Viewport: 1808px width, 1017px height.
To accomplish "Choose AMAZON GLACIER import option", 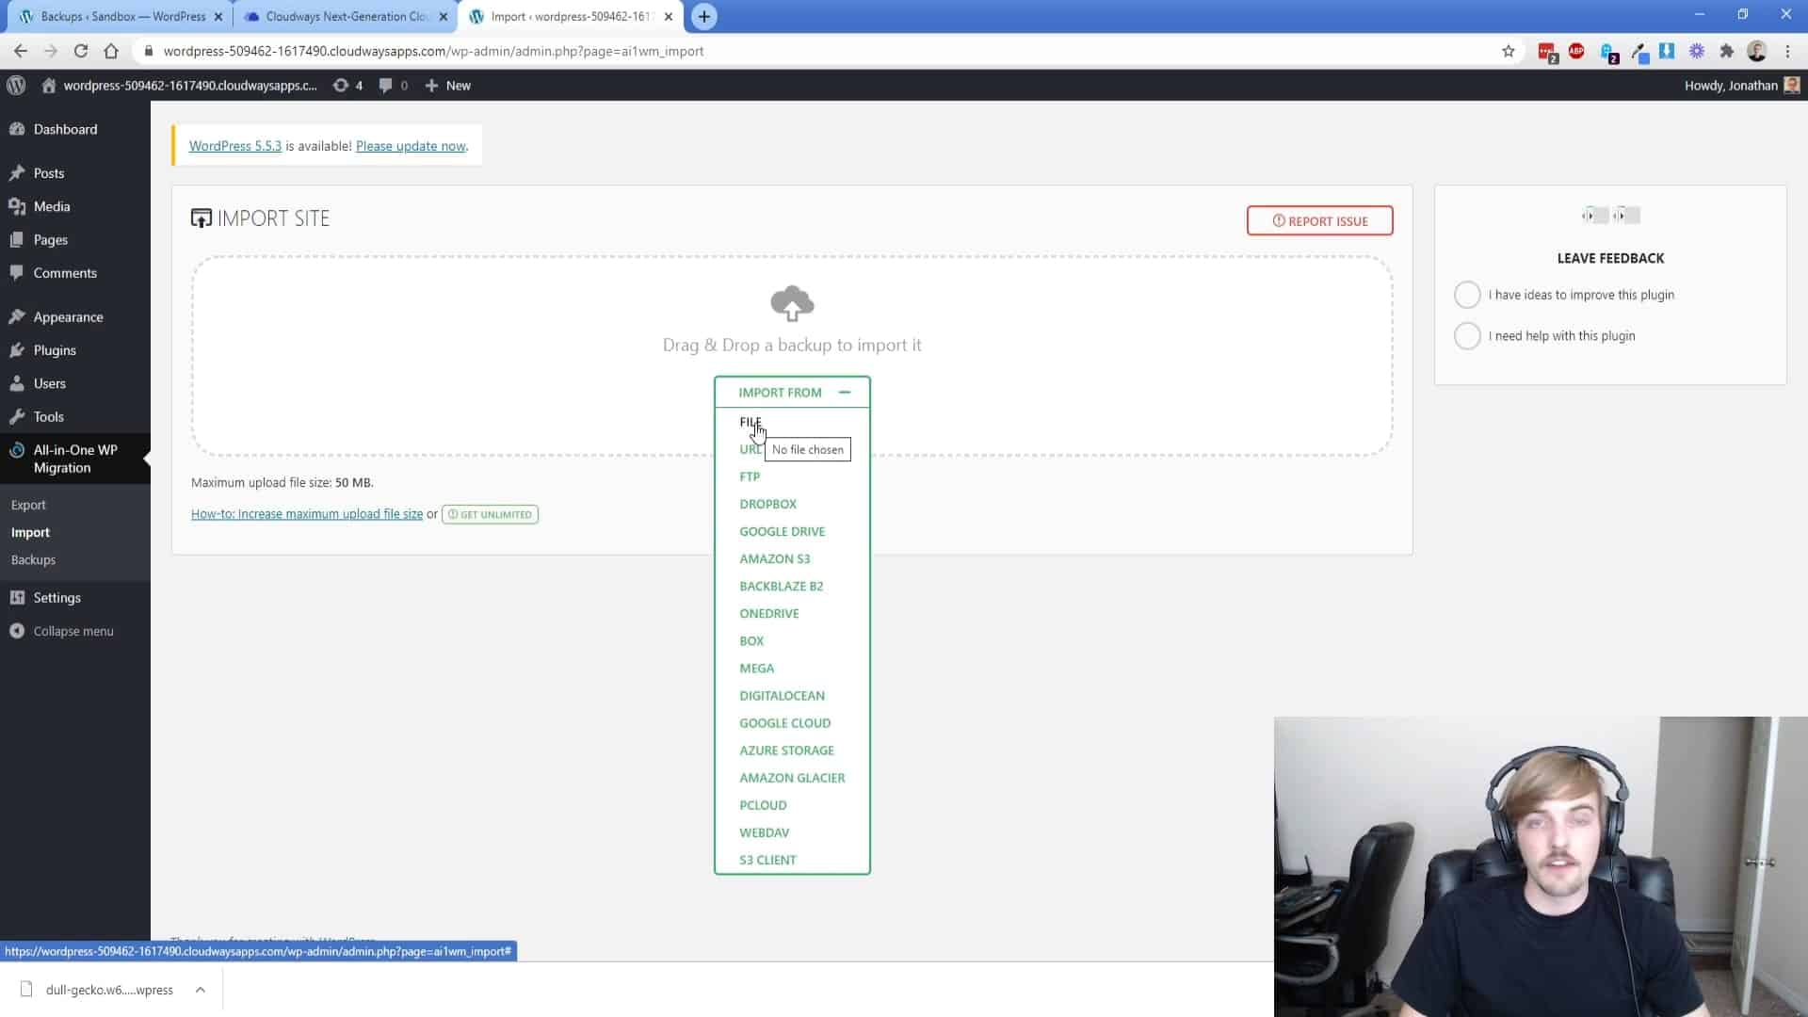I will 793,778.
